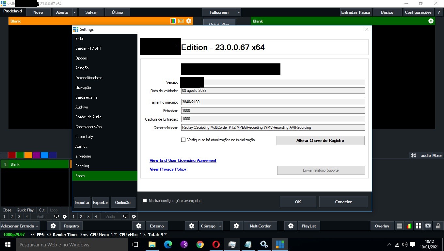This screenshot has height=251, width=444.
Task: Open the gear settings beside PlayList
Action: [x=291, y=226]
